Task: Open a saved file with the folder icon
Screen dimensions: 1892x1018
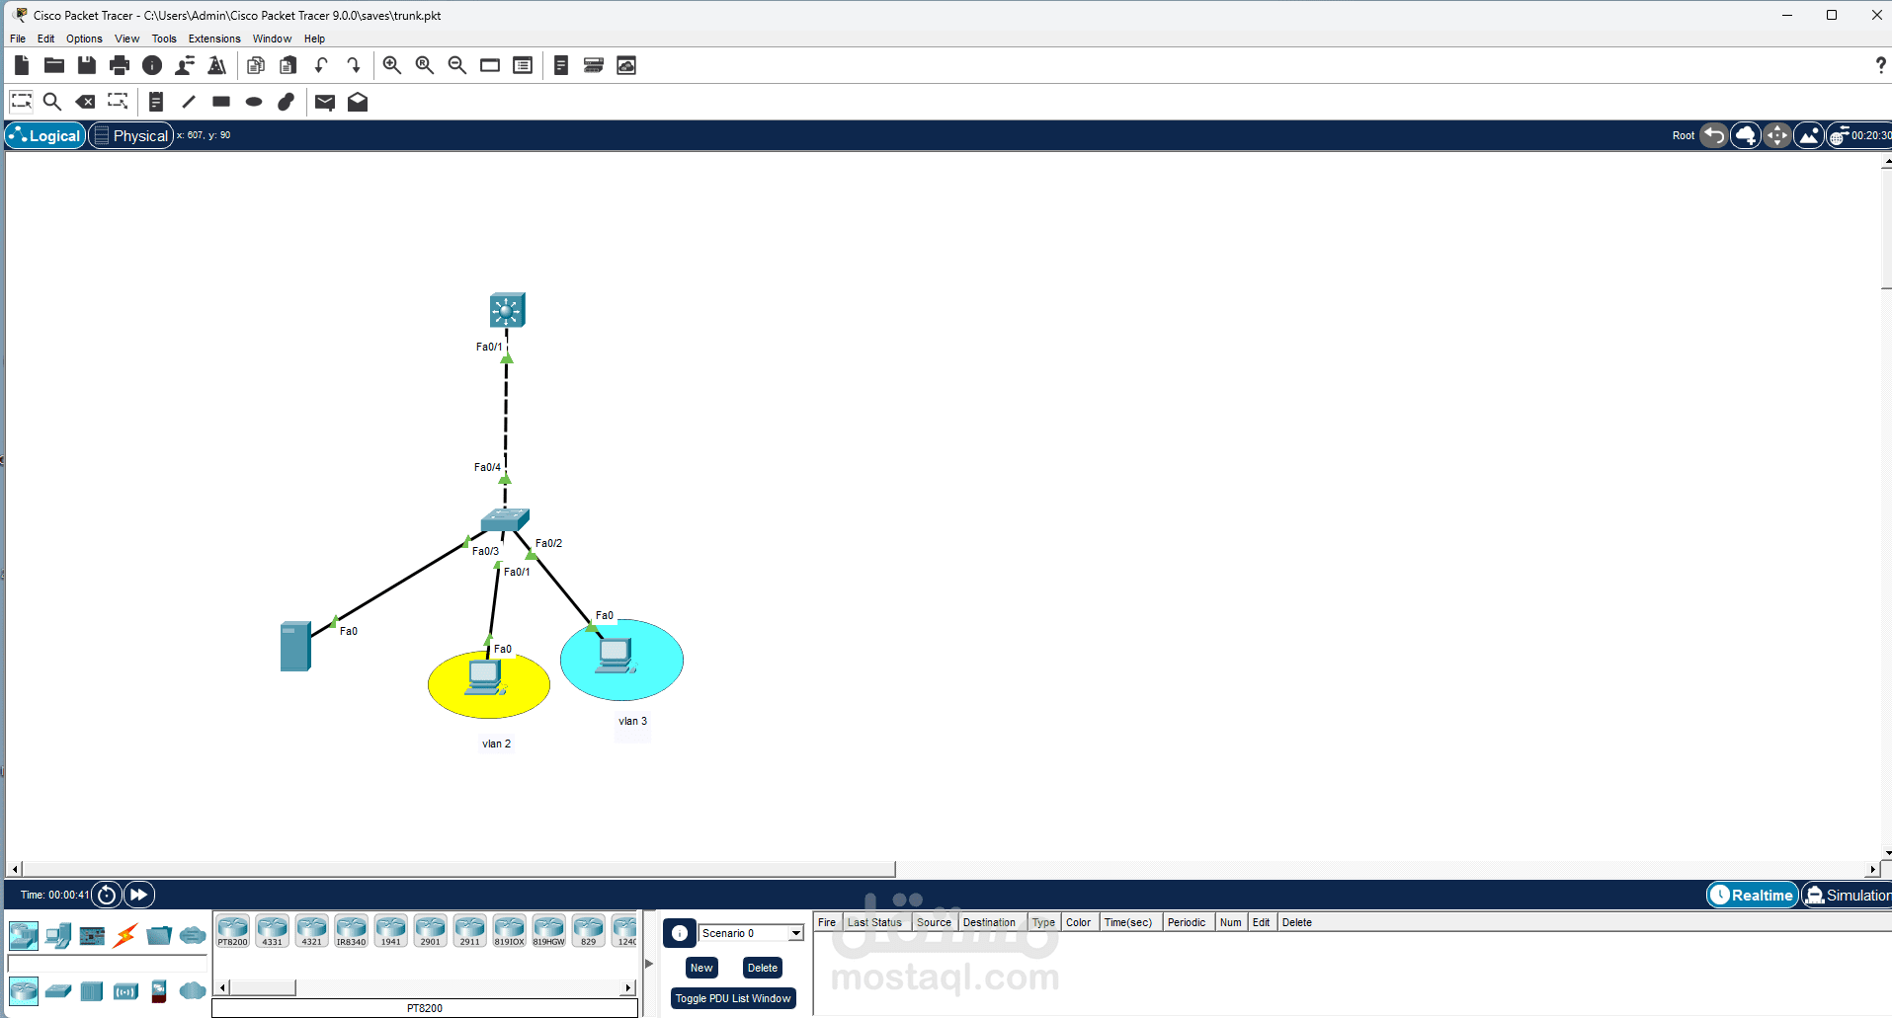Action: pos(54,65)
